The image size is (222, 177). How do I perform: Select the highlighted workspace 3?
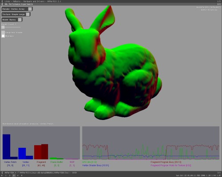(x=14, y=176)
